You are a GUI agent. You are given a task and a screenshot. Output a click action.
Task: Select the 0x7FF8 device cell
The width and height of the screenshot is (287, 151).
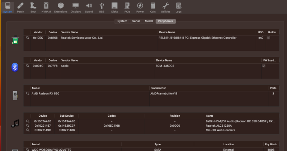(53, 66)
